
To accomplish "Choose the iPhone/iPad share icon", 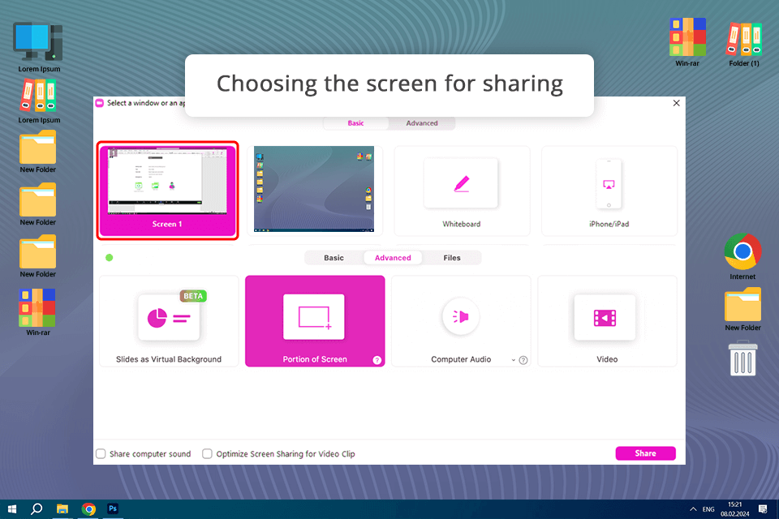I will pos(609,184).
